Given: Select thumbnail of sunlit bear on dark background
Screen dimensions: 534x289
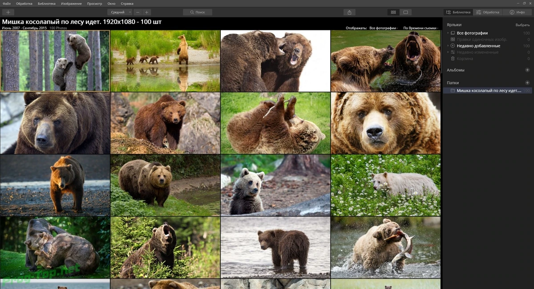Looking at the screenshot, I should pyautogui.click(x=55, y=185).
